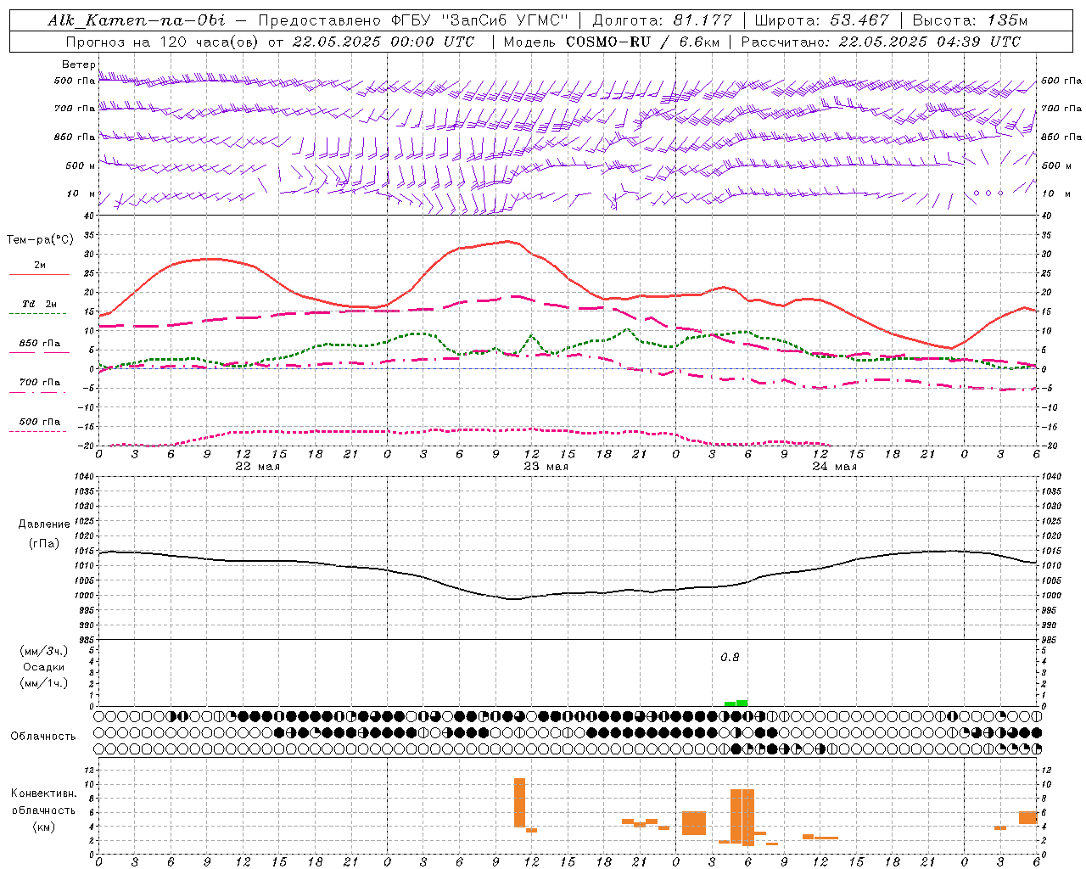
Task: Click the 22 мая date label
Action: 257,467
